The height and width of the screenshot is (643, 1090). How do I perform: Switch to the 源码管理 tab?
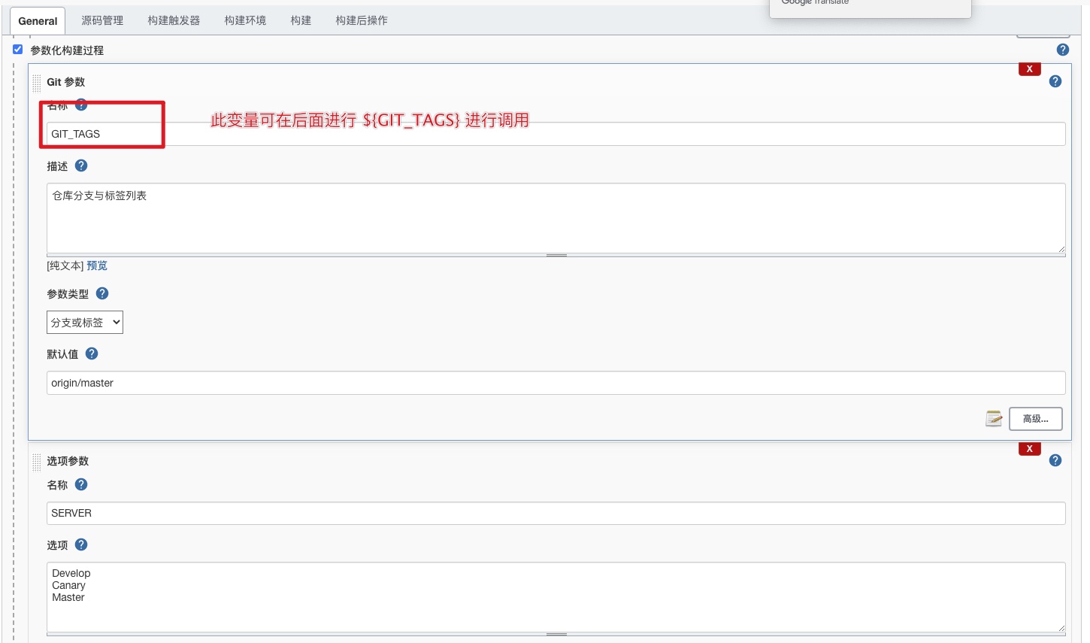(102, 20)
